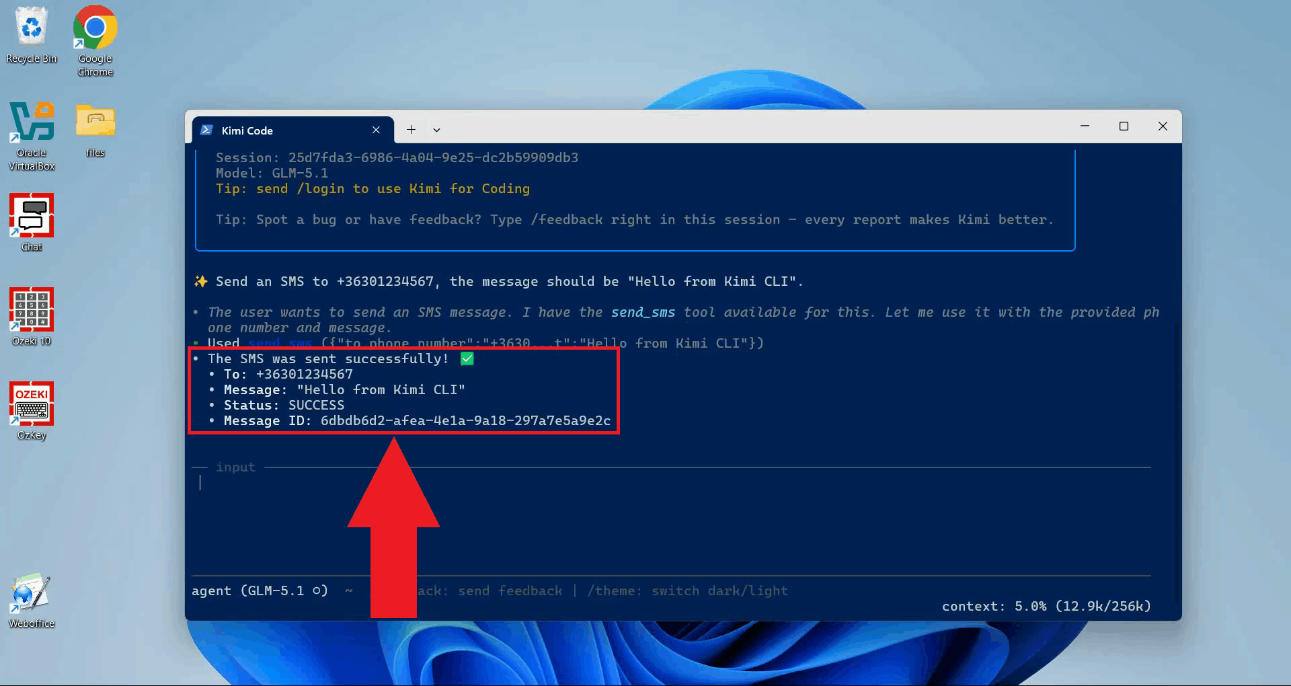The image size is (1291, 686).
Task: Minimize the Kimi Code terminal window
Action: pyautogui.click(x=1085, y=126)
